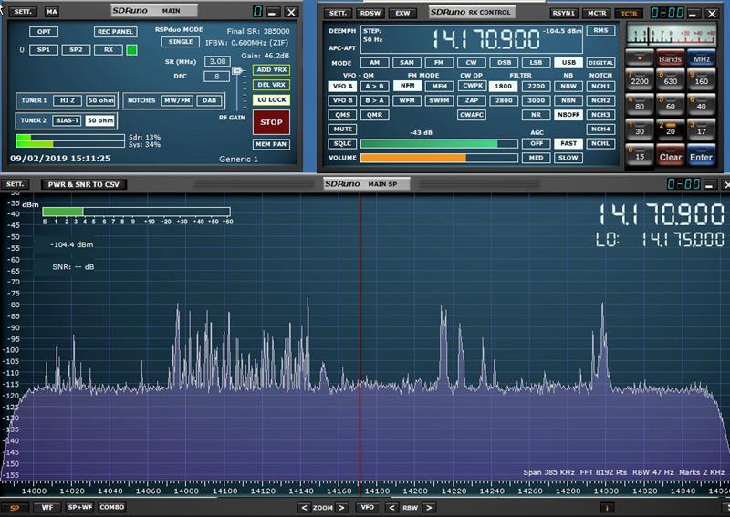
Task: Click the RBW decrease arrow
Action: pyautogui.click(x=391, y=507)
